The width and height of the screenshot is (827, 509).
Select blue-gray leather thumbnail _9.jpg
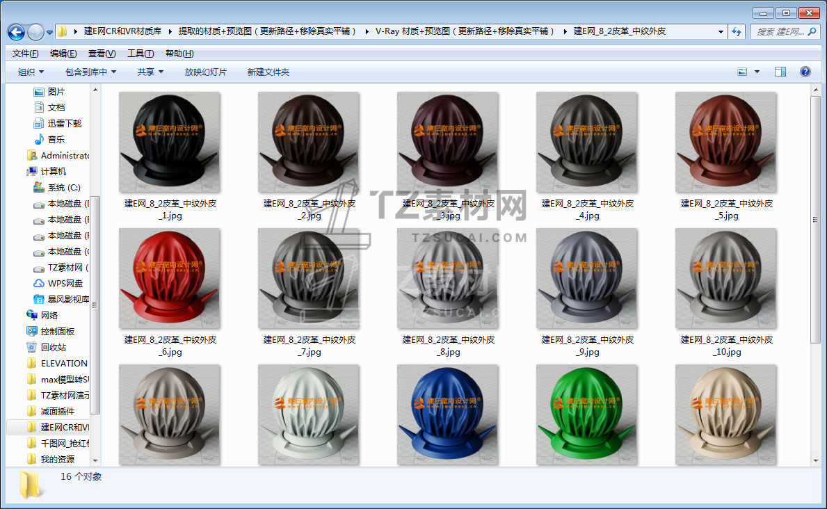(587, 279)
